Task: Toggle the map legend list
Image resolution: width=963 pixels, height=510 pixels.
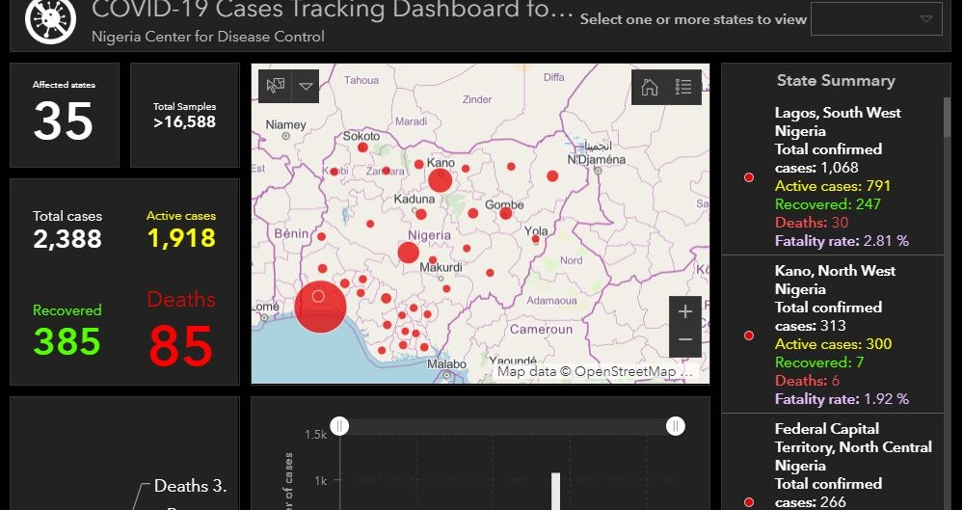Action: coord(683,87)
